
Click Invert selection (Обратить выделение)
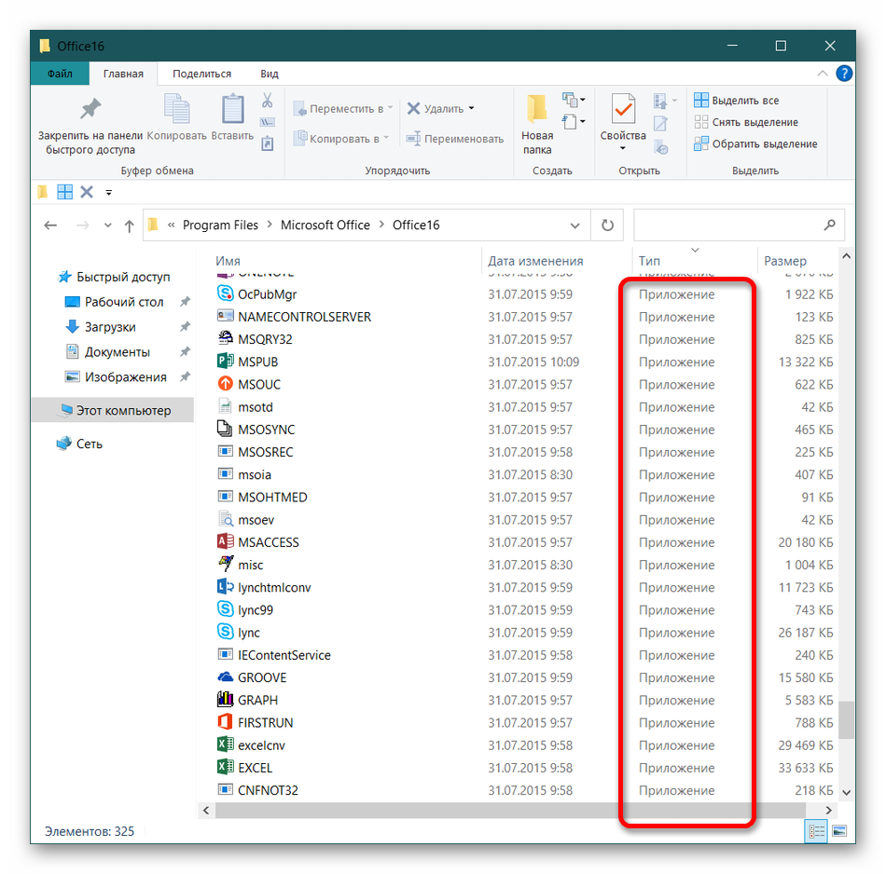(x=755, y=144)
